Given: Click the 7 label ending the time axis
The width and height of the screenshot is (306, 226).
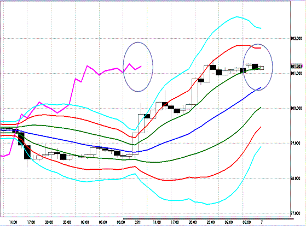Looking at the screenshot, I should tap(262, 222).
